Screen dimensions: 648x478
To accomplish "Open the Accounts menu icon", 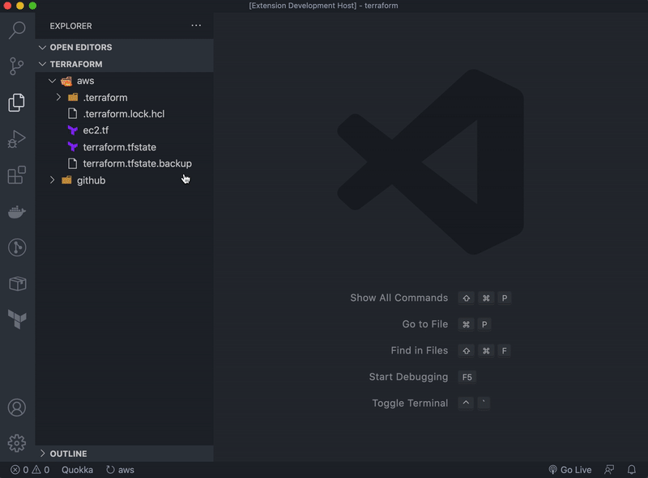I will [x=16, y=408].
